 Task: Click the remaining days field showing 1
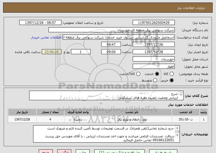[x=81, y=52]
